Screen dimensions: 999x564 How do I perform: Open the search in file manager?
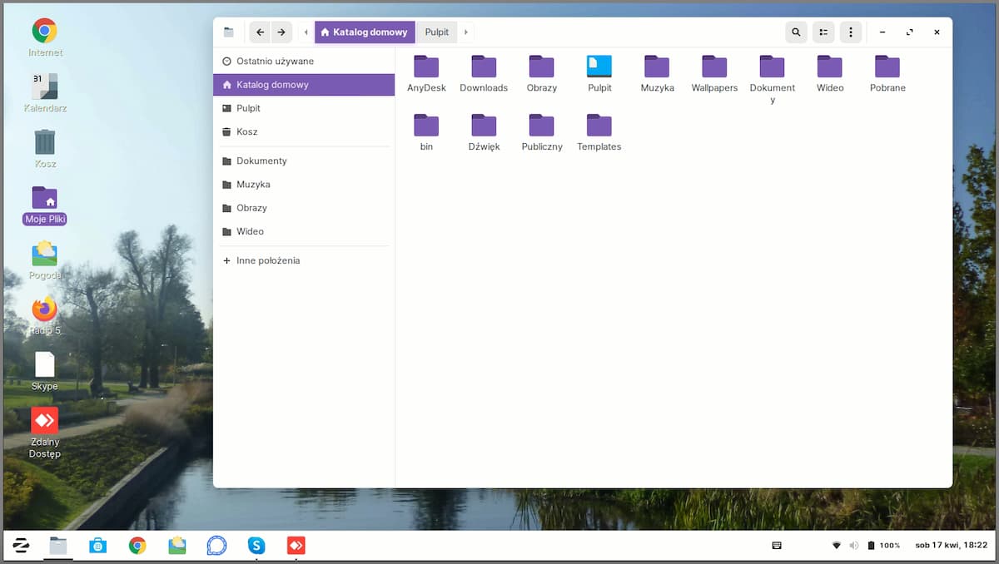[x=796, y=32]
